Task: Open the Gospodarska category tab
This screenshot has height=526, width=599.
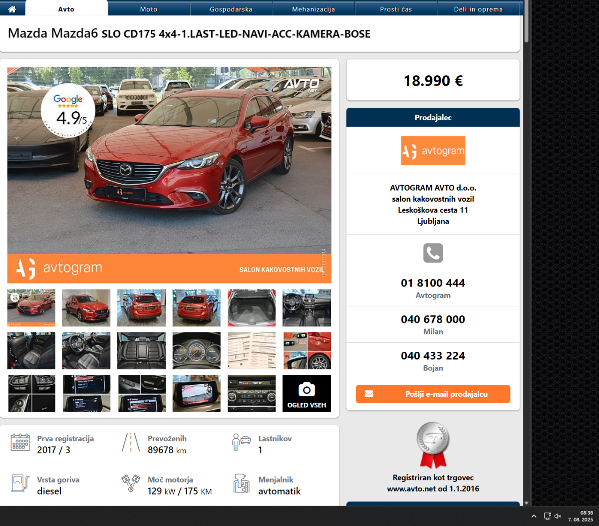Action: [231, 8]
